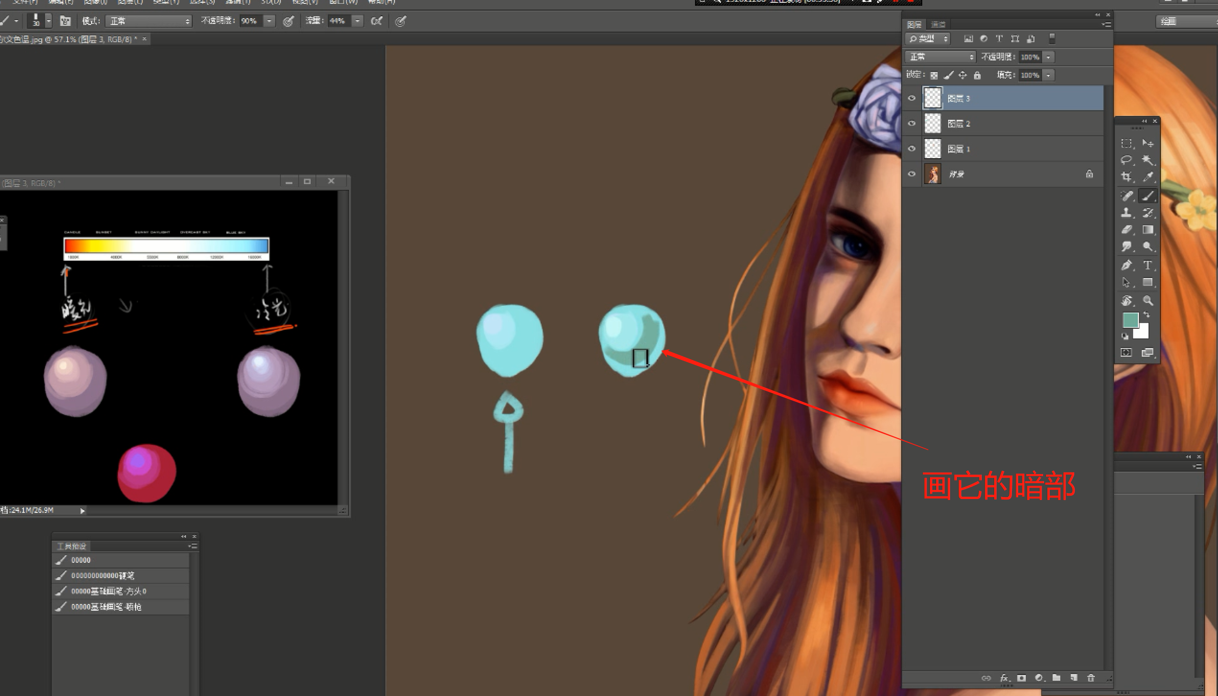Open layer blend mode 正常 dropdown
The width and height of the screenshot is (1218, 696).
(940, 57)
